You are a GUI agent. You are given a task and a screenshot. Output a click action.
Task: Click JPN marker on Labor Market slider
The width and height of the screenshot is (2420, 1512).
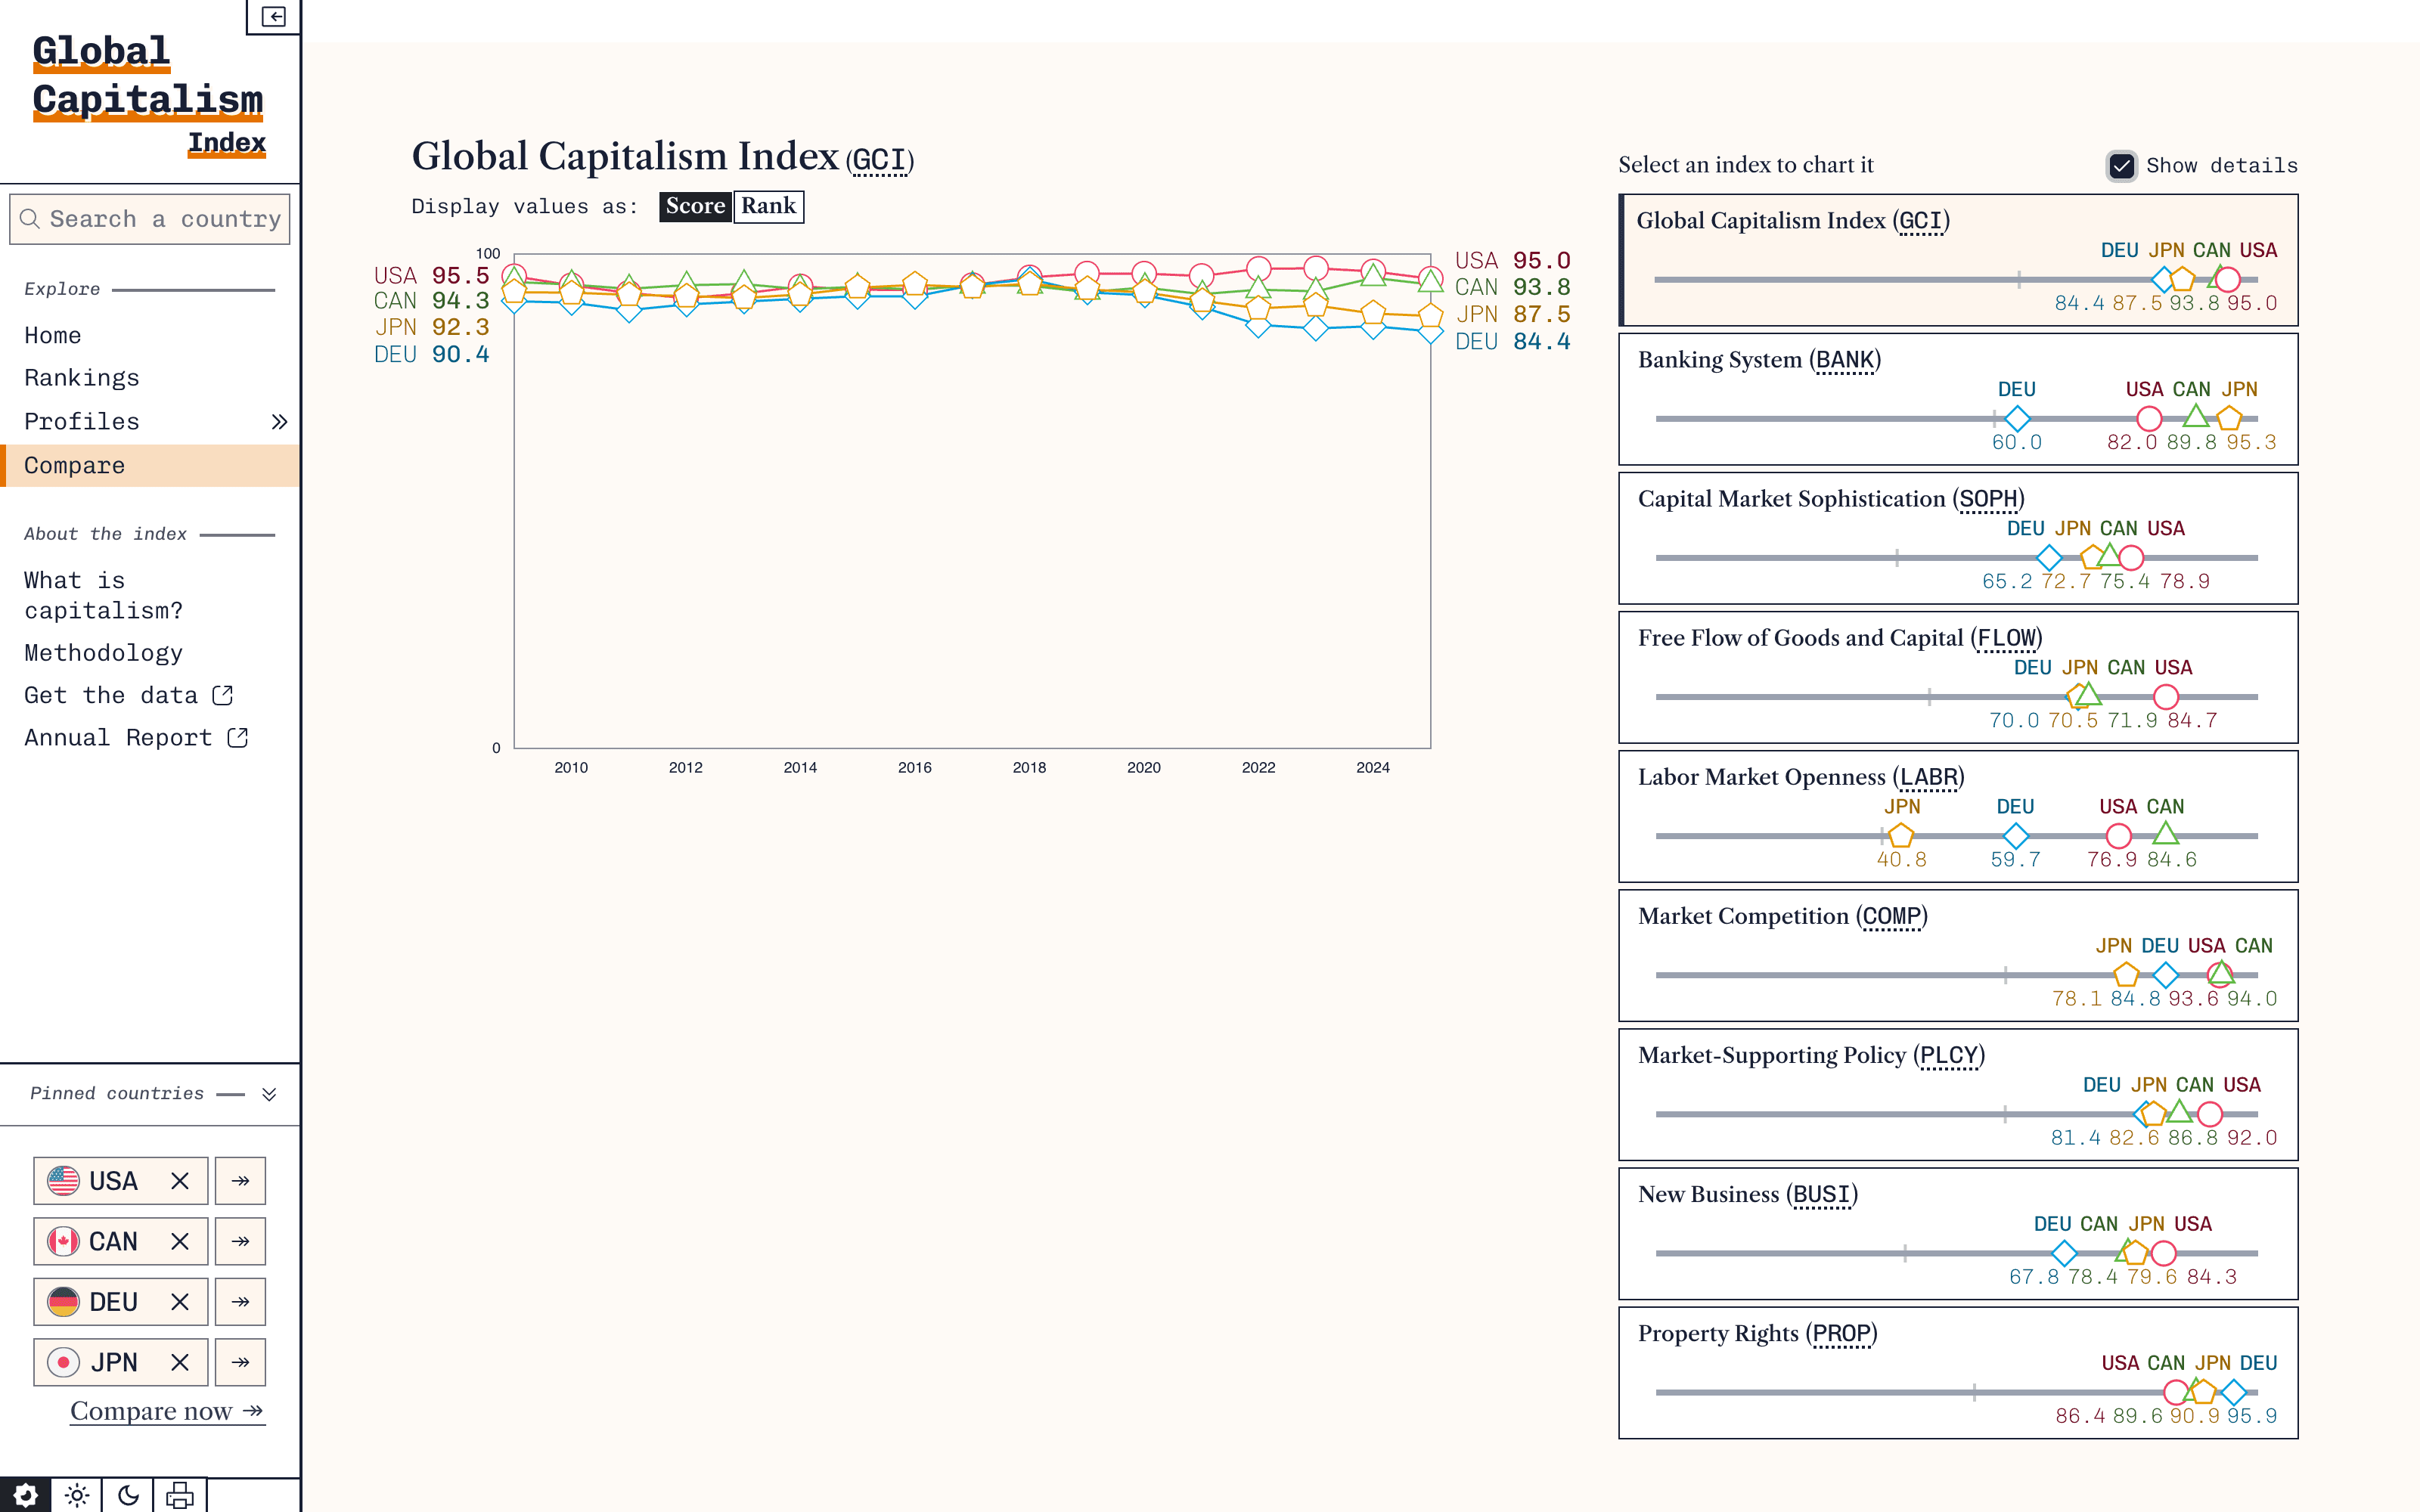(1900, 835)
